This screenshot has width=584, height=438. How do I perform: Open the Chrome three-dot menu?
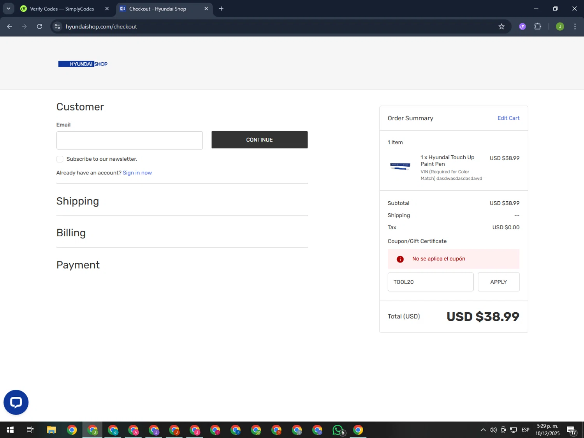coord(575,26)
